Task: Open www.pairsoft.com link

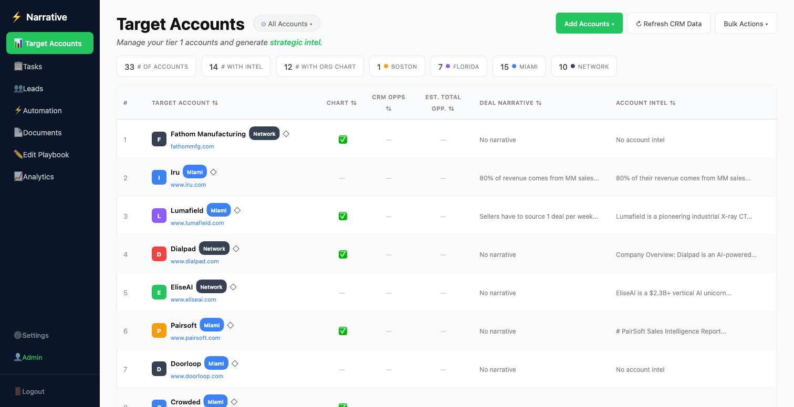Action: click(x=195, y=338)
